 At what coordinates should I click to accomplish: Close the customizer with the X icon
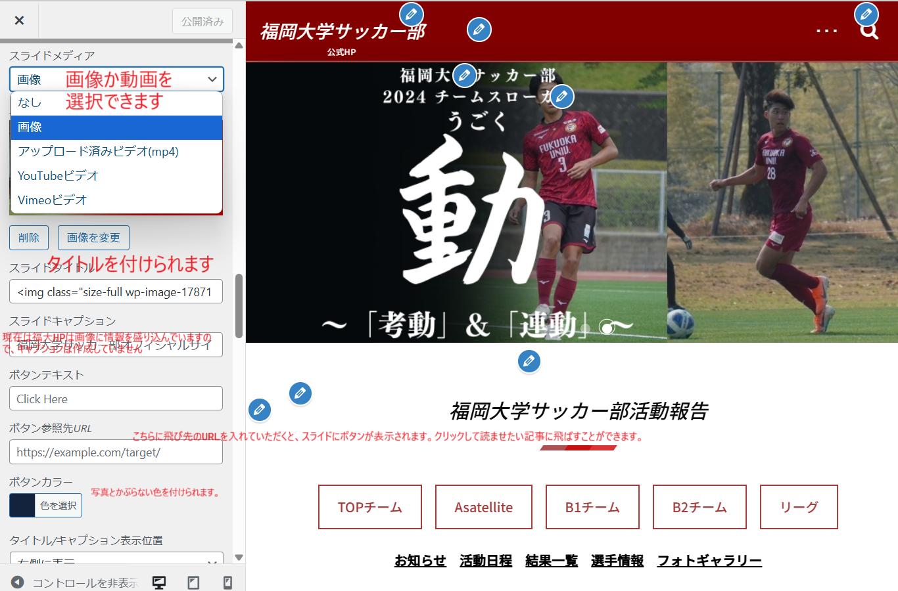click(x=19, y=20)
